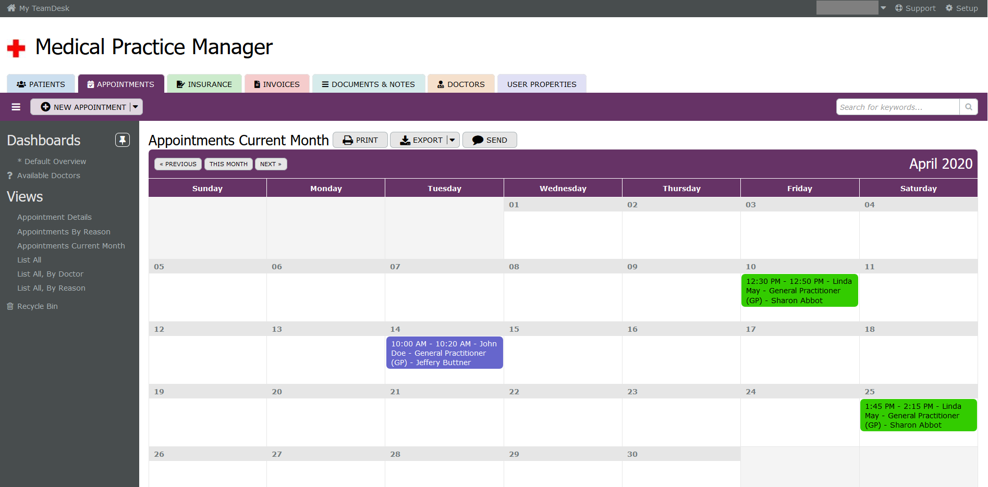Image resolution: width=988 pixels, height=487 pixels.
Task: Open the blue John Doe appointment
Action: (x=444, y=353)
